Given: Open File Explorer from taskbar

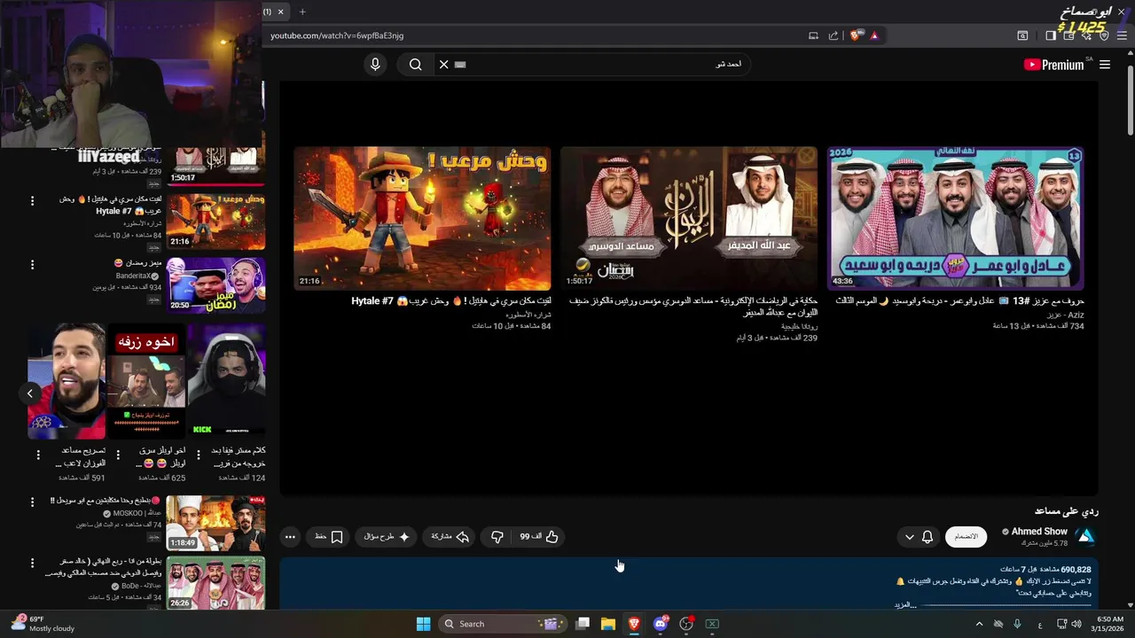Looking at the screenshot, I should click(608, 624).
